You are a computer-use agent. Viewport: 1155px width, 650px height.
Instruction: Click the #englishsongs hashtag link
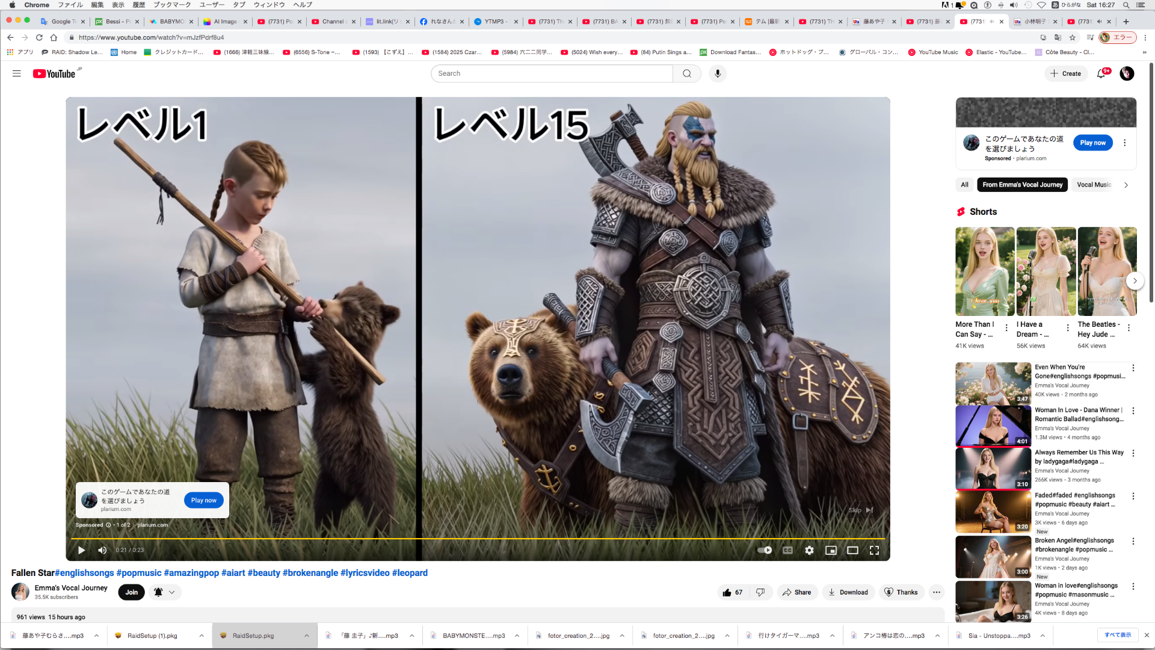point(85,573)
